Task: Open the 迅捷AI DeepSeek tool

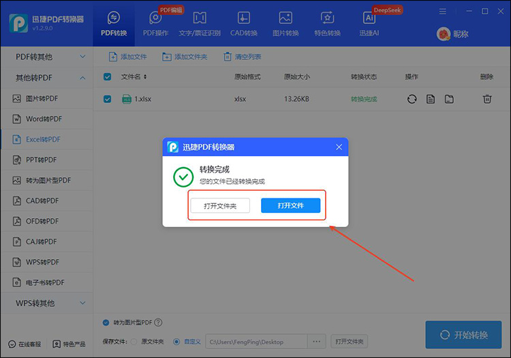Action: (x=369, y=23)
